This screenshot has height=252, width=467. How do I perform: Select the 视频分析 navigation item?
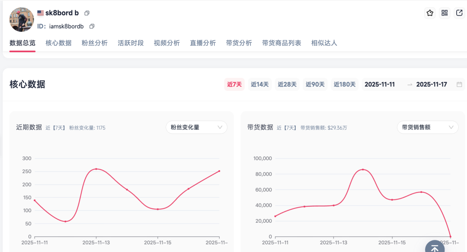[x=166, y=43]
